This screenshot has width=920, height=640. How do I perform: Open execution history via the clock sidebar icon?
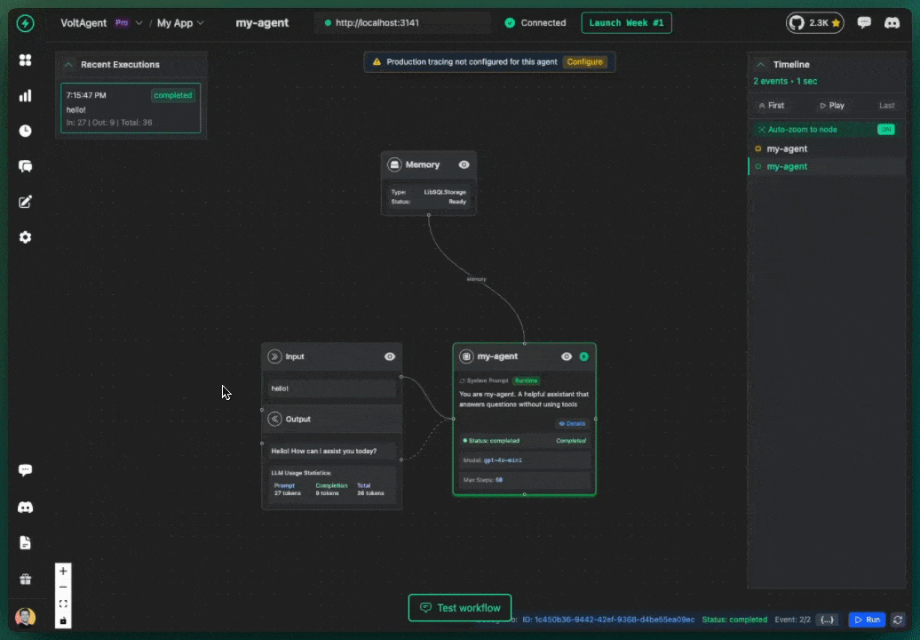[25, 131]
